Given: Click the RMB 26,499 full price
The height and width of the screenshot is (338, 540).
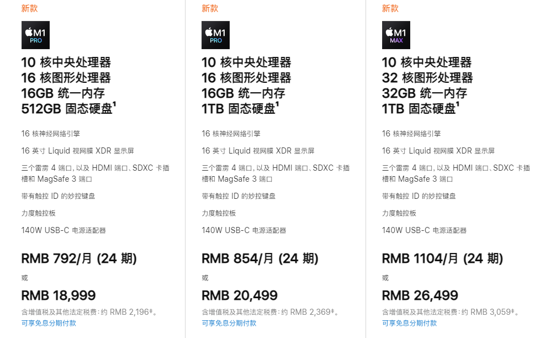Looking at the screenshot, I should 420,295.
